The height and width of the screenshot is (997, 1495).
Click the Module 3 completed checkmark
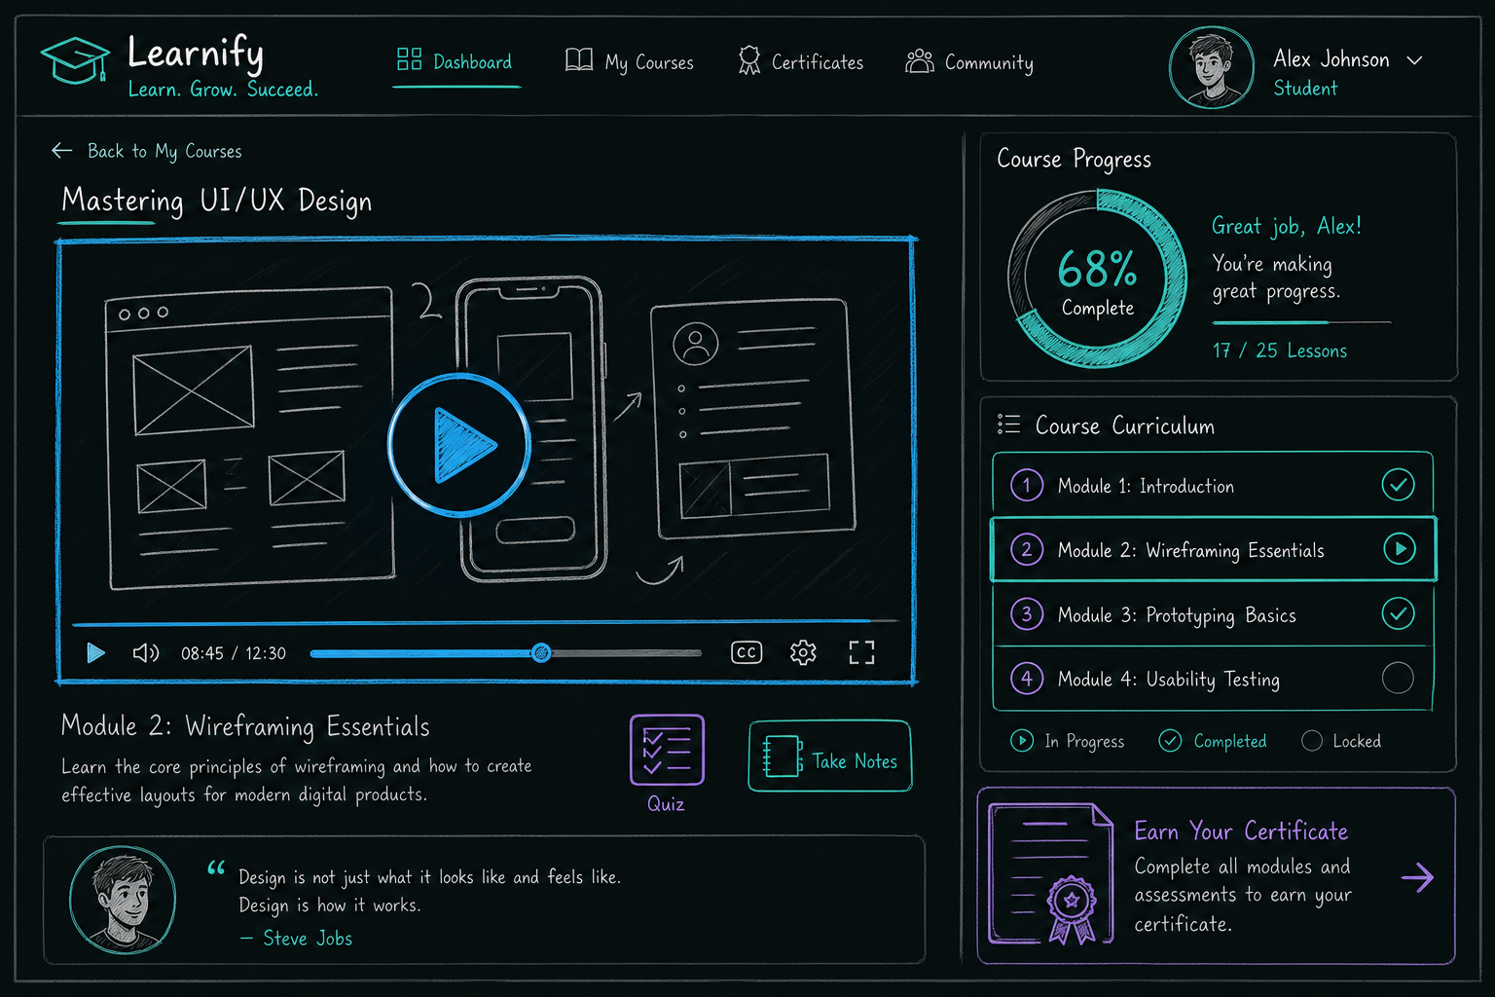[x=1399, y=613]
